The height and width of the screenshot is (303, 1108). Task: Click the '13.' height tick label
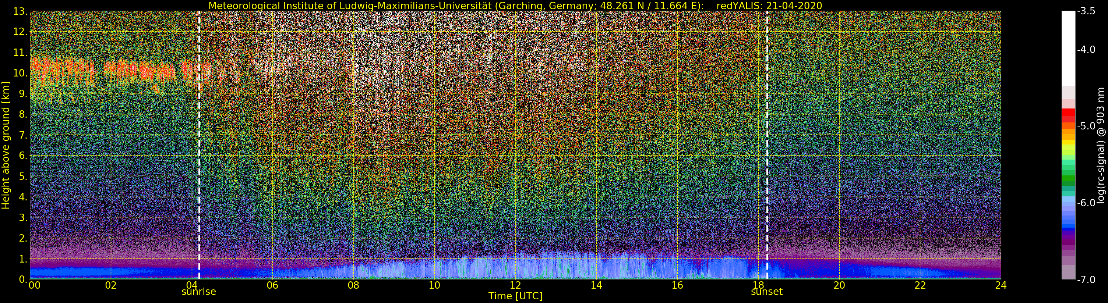[20, 11]
